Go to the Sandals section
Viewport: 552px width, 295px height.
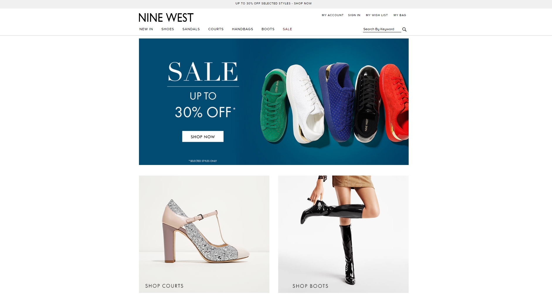point(191,29)
